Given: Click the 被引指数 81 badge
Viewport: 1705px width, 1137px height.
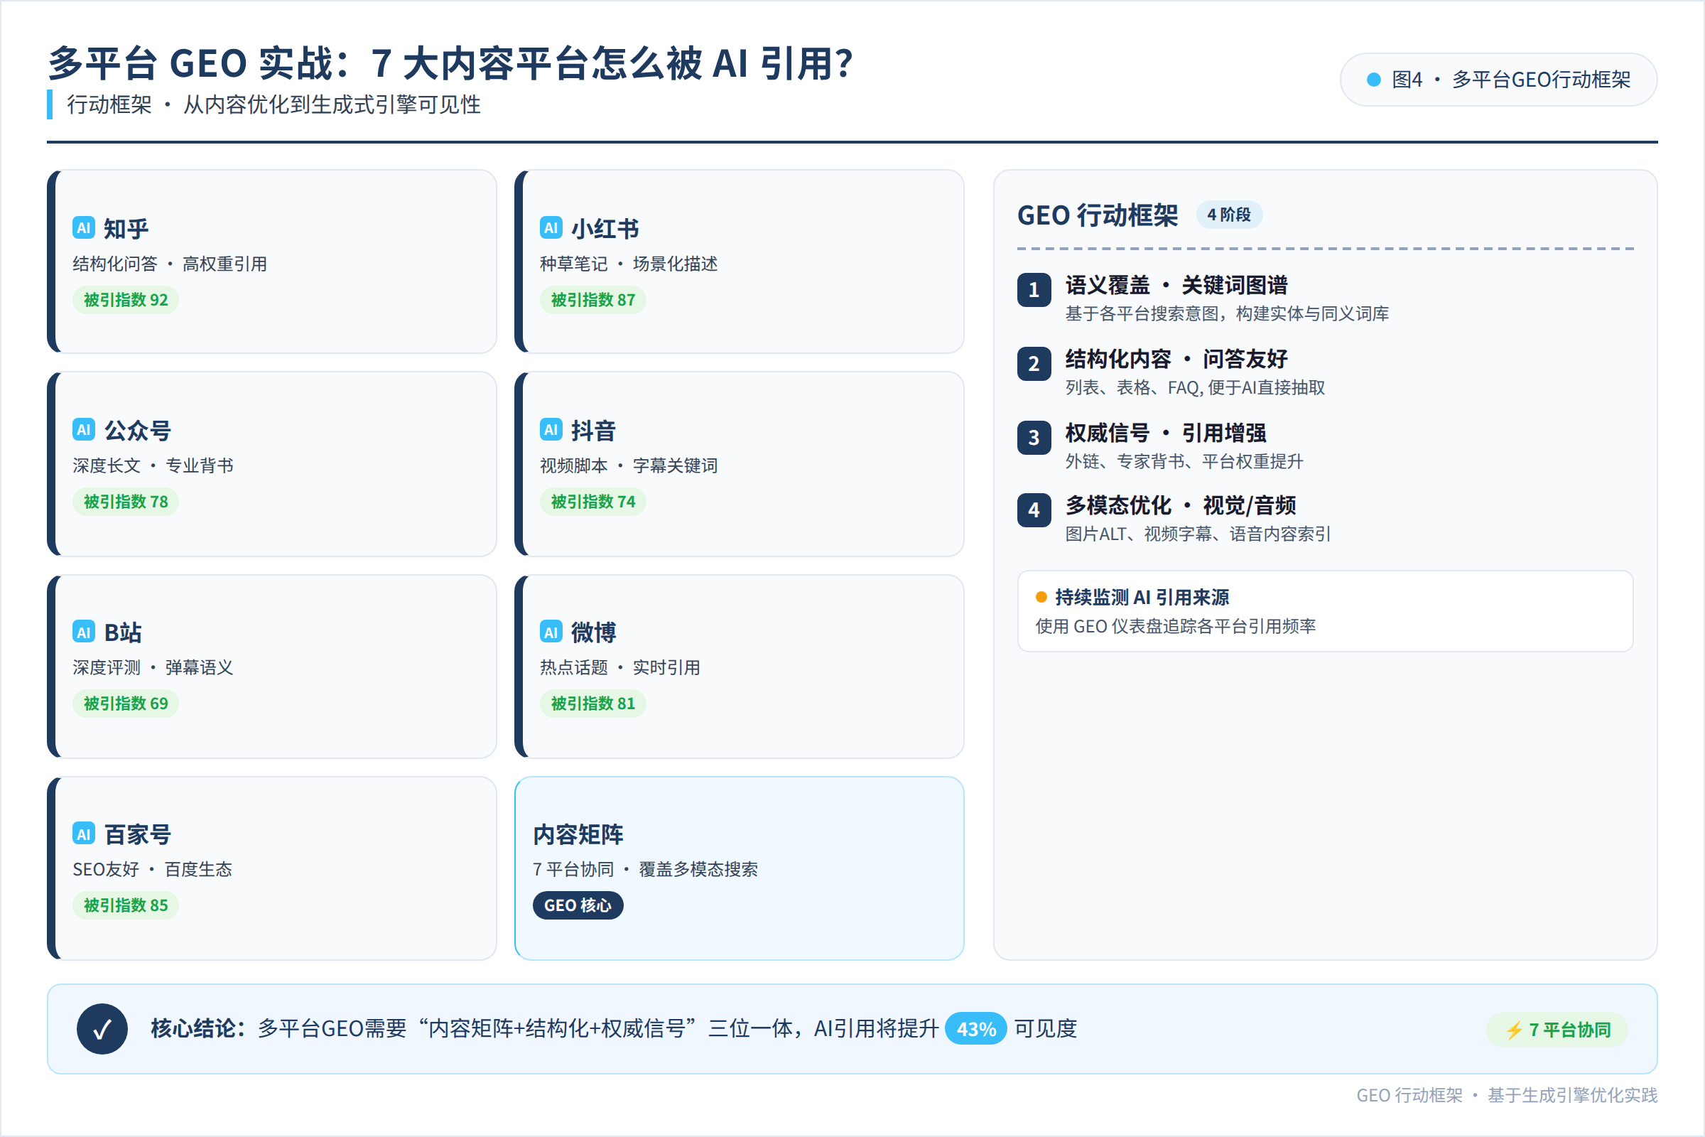Looking at the screenshot, I should (x=593, y=704).
